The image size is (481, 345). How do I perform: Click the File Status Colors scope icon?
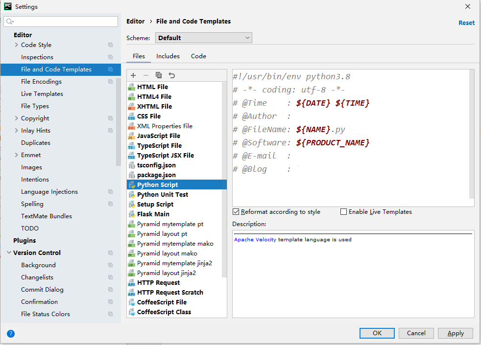pyautogui.click(x=110, y=314)
